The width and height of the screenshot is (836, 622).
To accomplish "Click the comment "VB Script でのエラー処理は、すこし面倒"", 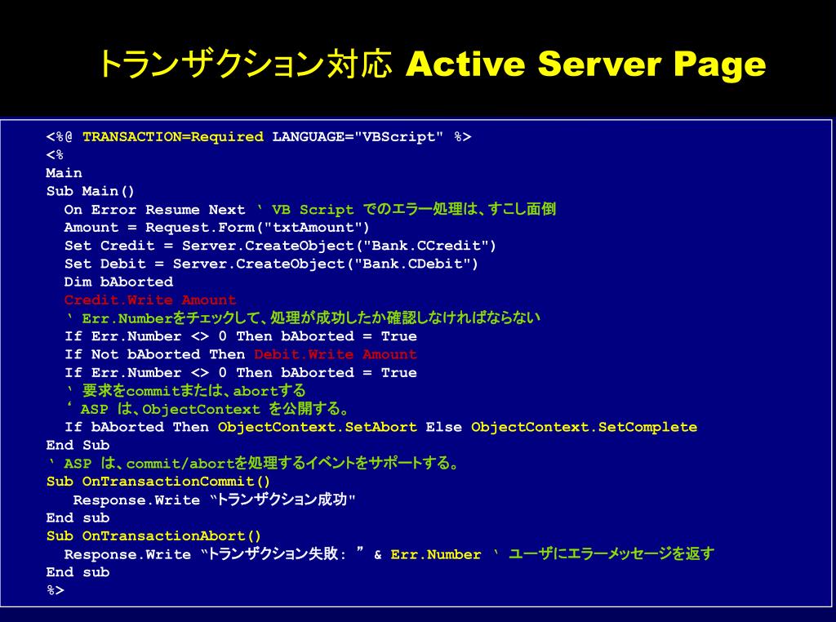I will click(x=414, y=209).
